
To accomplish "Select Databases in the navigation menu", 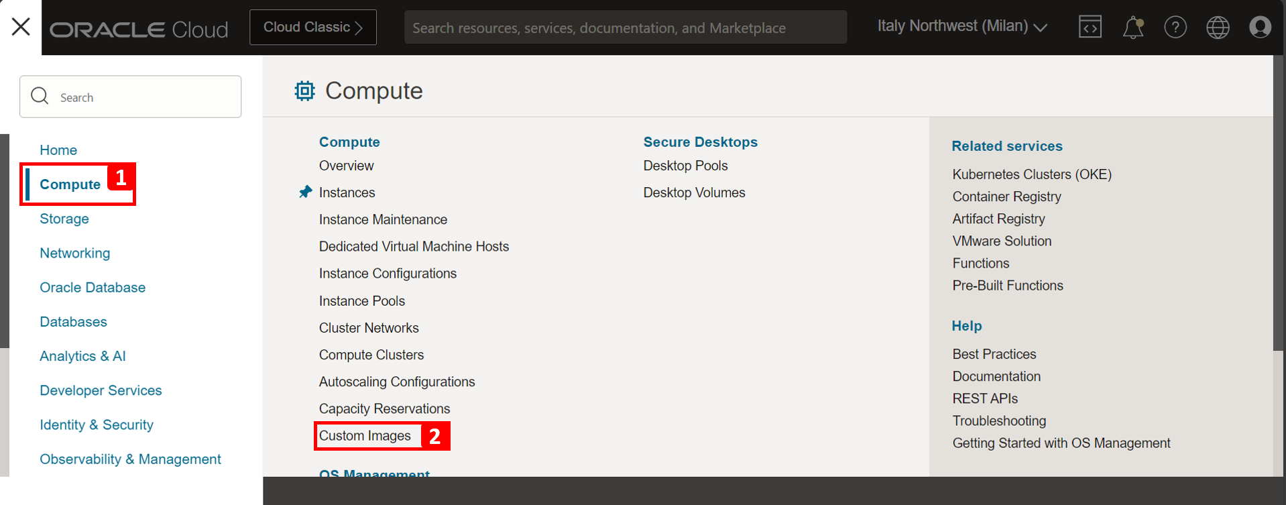I will tap(73, 322).
